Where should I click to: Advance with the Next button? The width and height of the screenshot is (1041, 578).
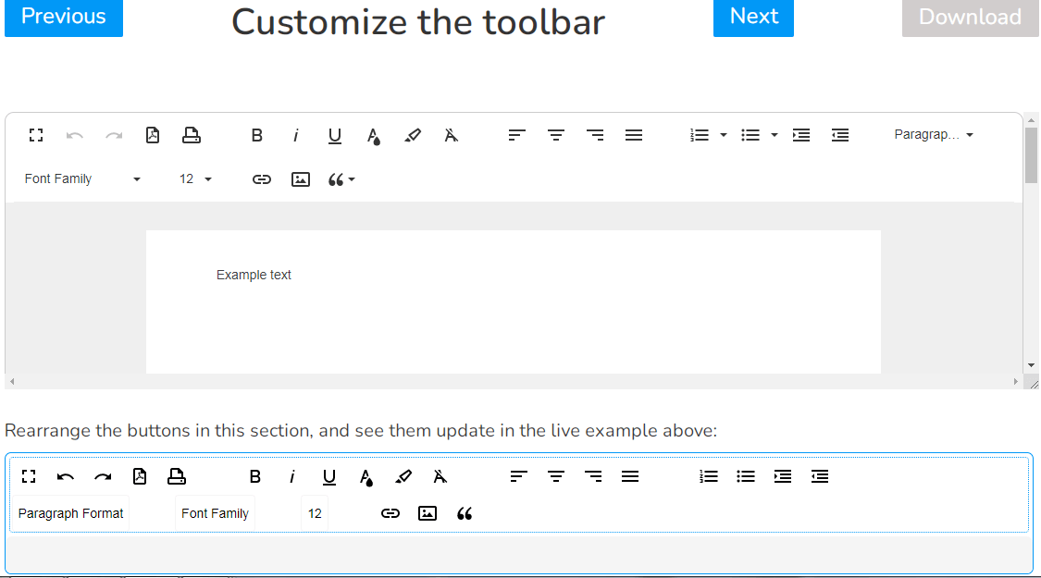(x=752, y=16)
